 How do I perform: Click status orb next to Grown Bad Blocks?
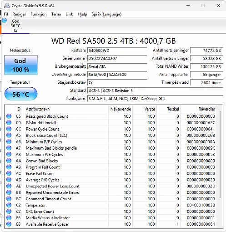pyautogui.click(x=9, y=161)
